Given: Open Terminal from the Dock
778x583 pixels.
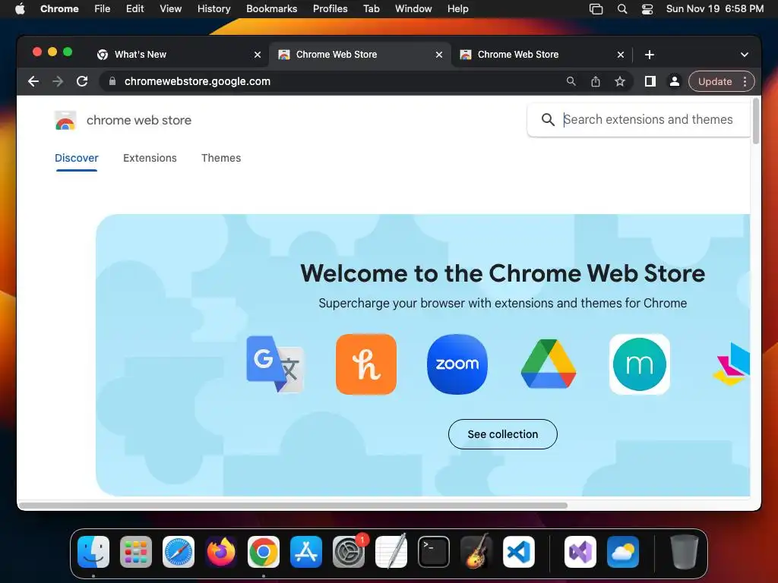Looking at the screenshot, I should coord(434,551).
